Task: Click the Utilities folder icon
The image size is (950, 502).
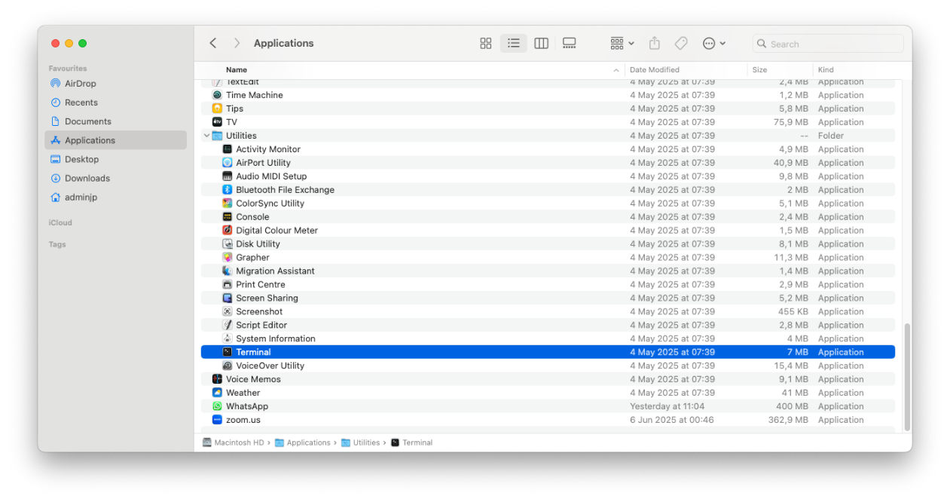Action: (x=217, y=136)
